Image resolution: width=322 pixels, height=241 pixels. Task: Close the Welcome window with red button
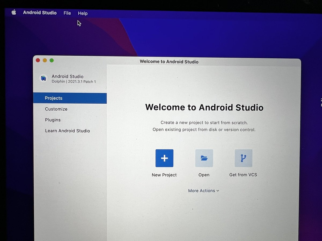[38, 60]
